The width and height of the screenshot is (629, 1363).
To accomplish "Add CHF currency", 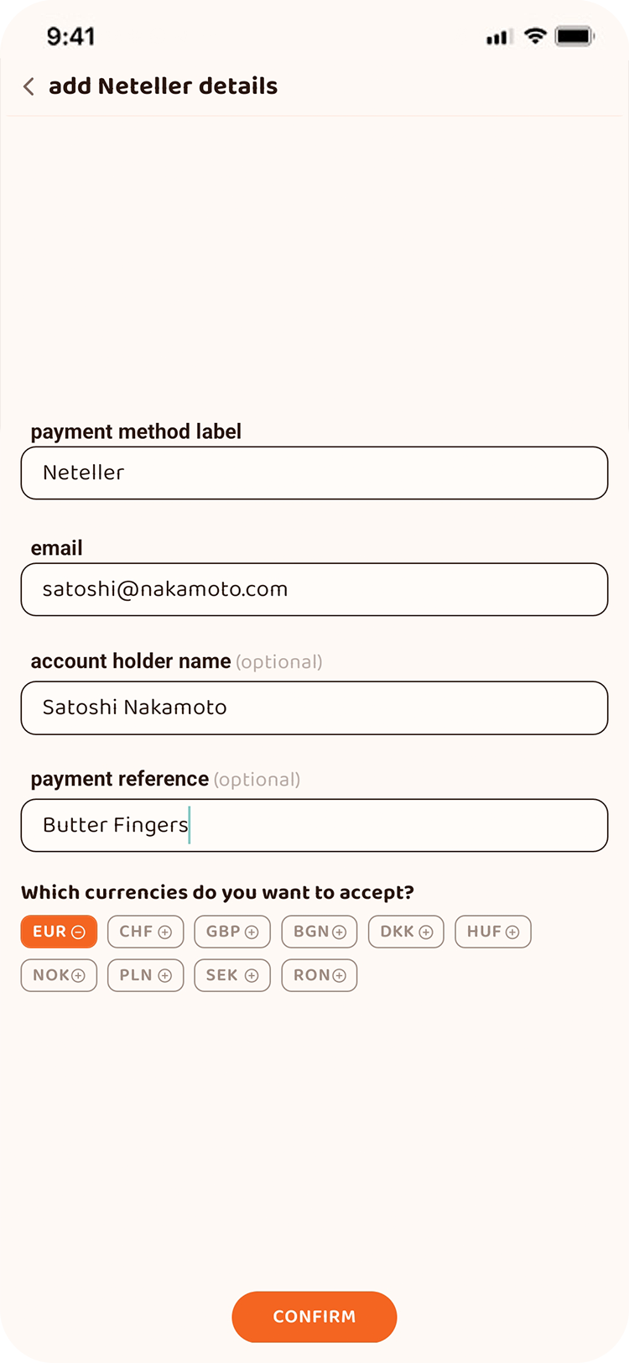I will pyautogui.click(x=145, y=932).
